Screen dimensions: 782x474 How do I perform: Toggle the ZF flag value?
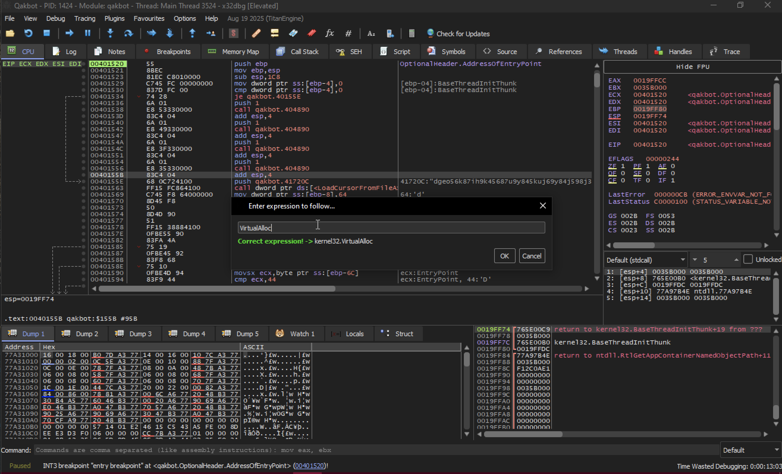(x=623, y=166)
